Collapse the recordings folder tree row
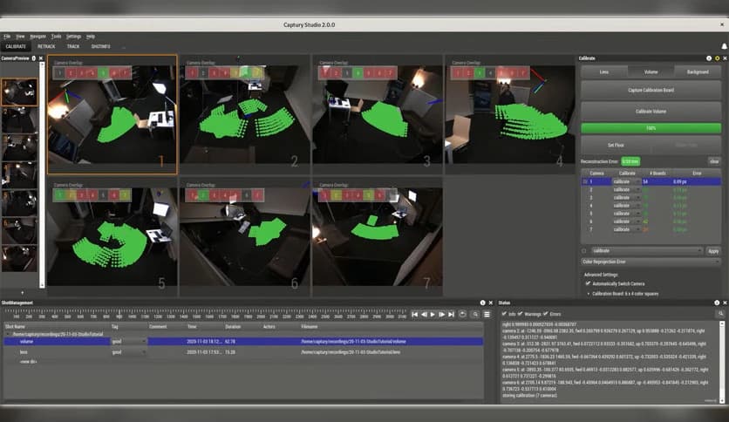 coord(8,334)
